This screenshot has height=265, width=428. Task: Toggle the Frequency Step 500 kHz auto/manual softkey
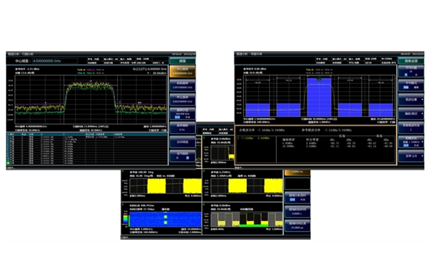click(x=182, y=113)
